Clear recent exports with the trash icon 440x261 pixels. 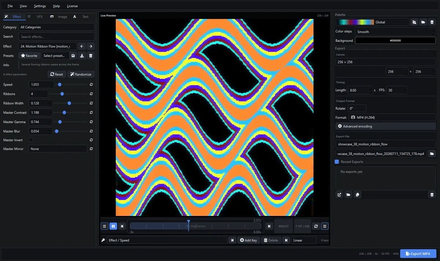pyautogui.click(x=432, y=195)
